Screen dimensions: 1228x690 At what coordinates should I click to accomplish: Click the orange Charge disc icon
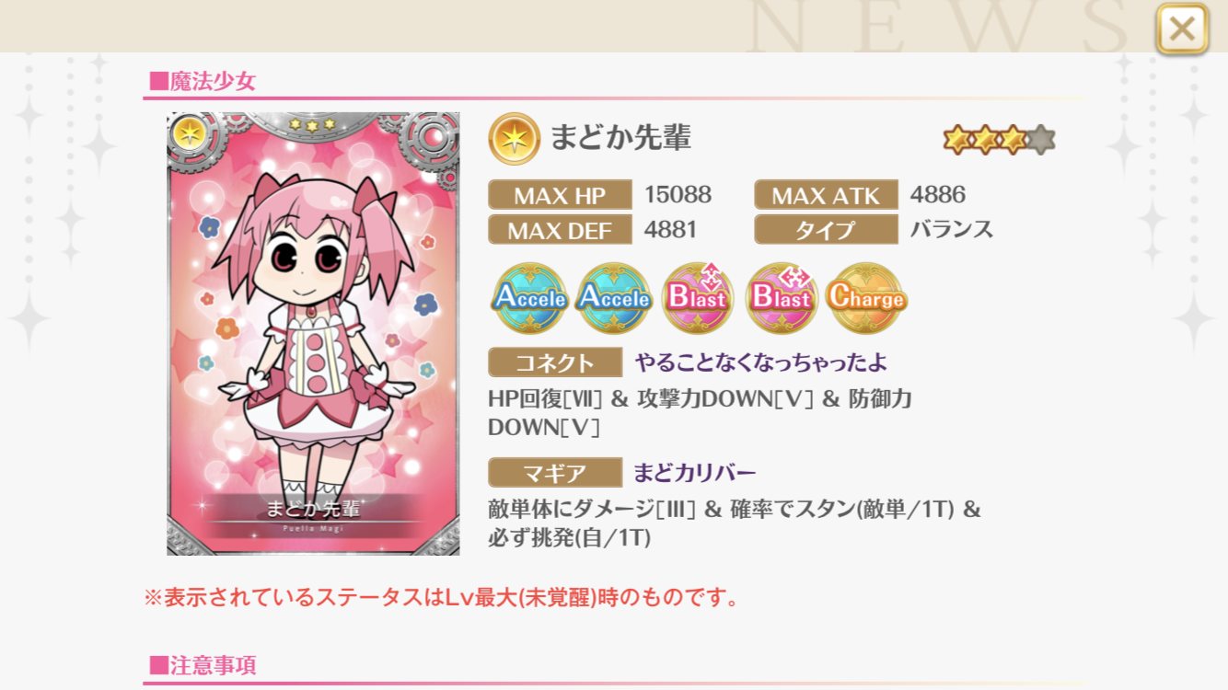click(865, 298)
